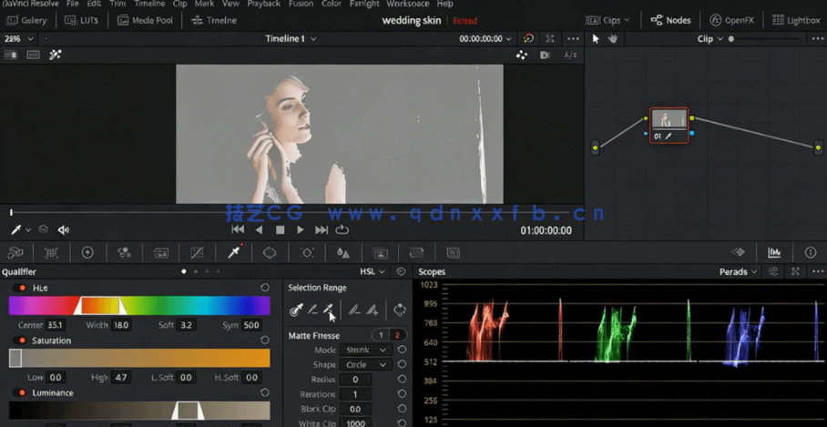Open the Lightbox view
827x427 pixels.
(x=796, y=21)
